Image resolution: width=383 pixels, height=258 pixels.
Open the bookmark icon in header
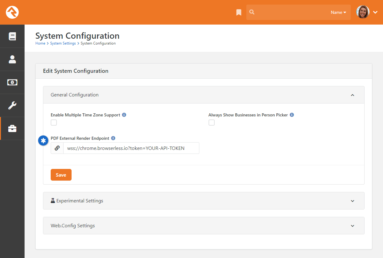coord(239,12)
